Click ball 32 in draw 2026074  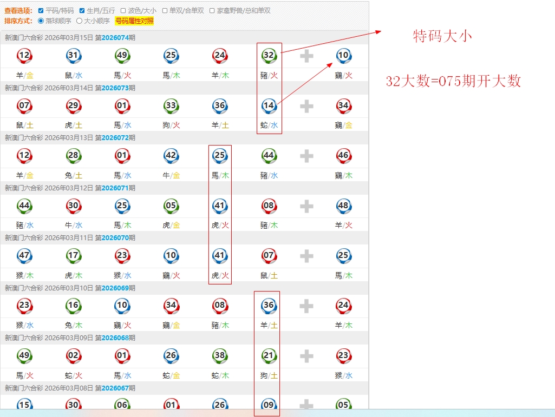click(x=269, y=55)
